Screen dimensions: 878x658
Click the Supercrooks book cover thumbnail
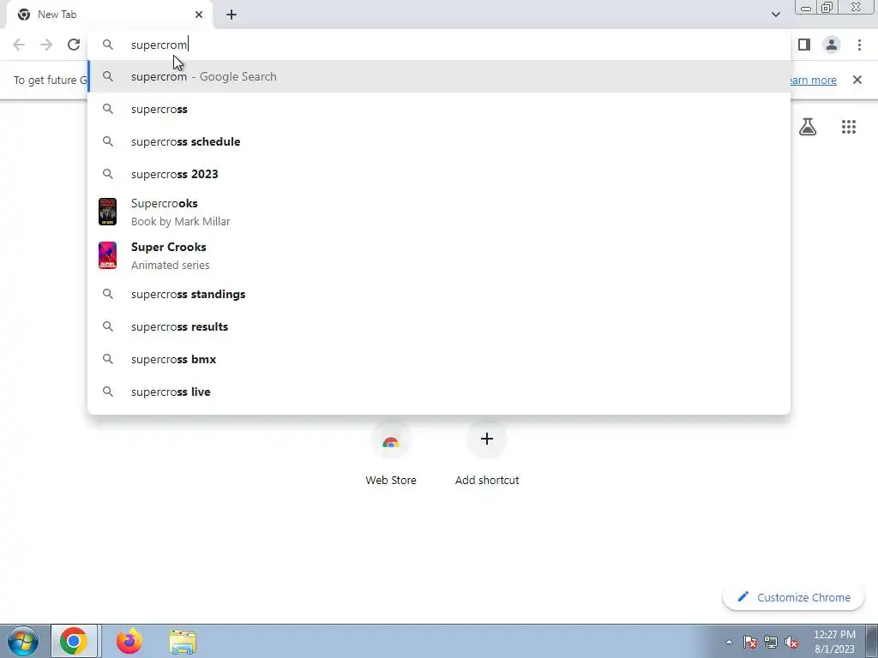coord(107,212)
